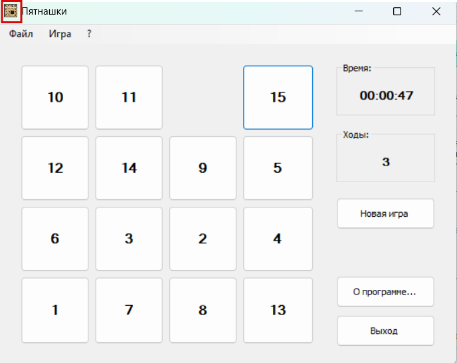Open the О программе... dialog

tap(385, 292)
